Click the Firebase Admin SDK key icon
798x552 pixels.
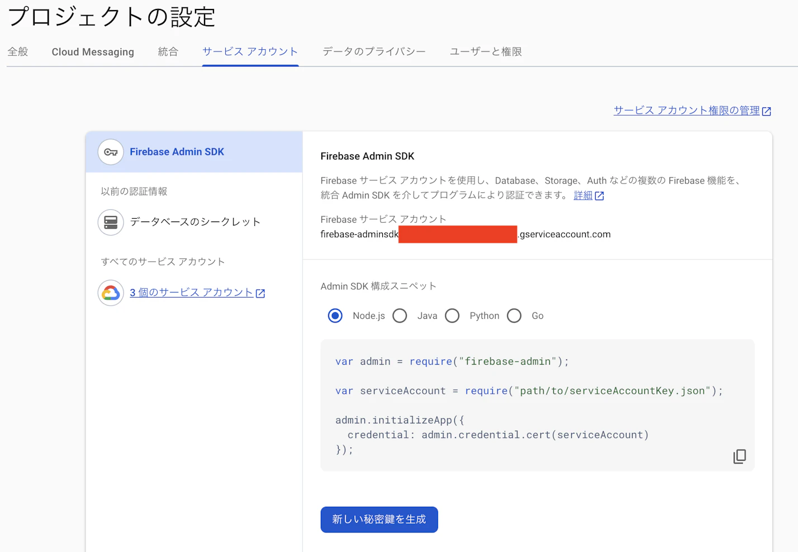[x=110, y=152]
